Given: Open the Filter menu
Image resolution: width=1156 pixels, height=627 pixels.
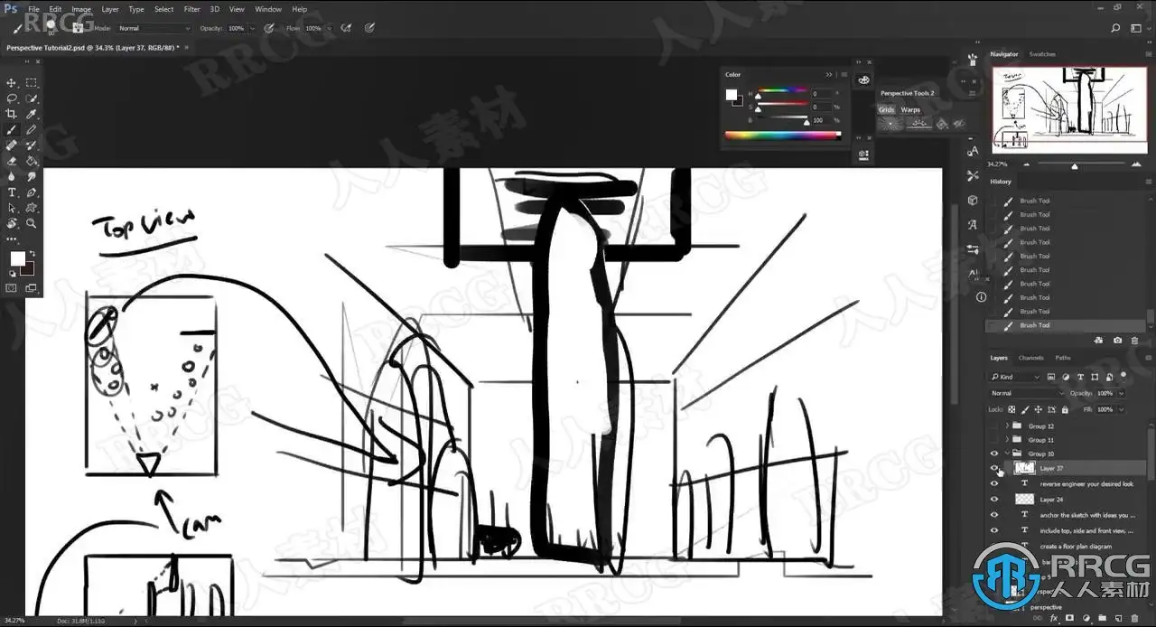Looking at the screenshot, I should coord(191,9).
